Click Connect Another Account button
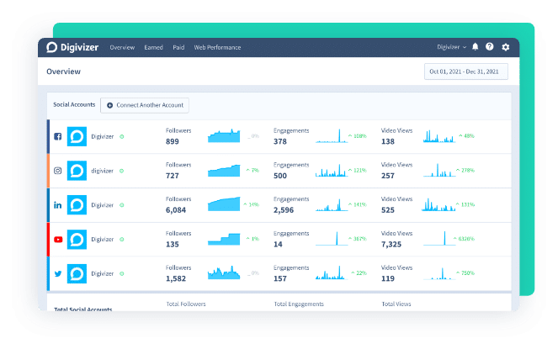Viewport: 558px width, 349px height. [145, 105]
